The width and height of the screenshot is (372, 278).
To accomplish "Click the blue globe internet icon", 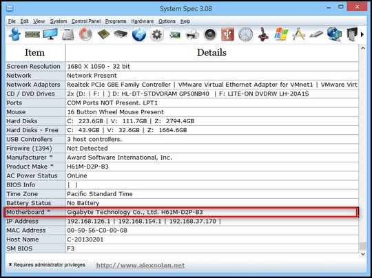I will click(139, 34).
